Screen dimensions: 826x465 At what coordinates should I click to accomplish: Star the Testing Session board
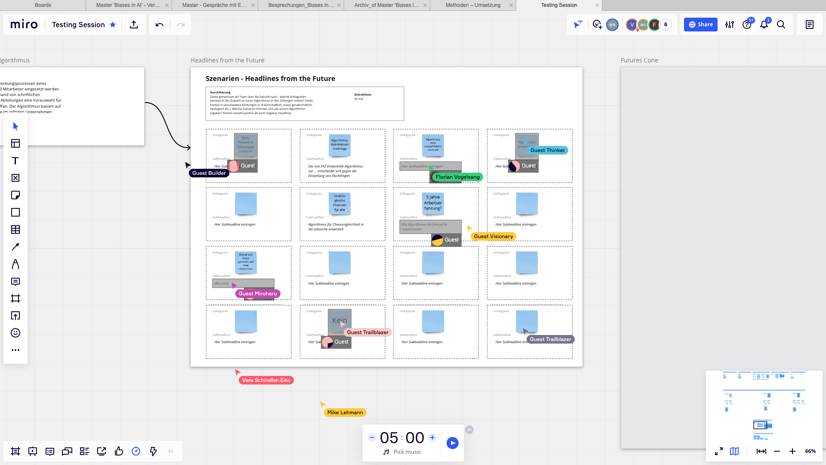113,25
